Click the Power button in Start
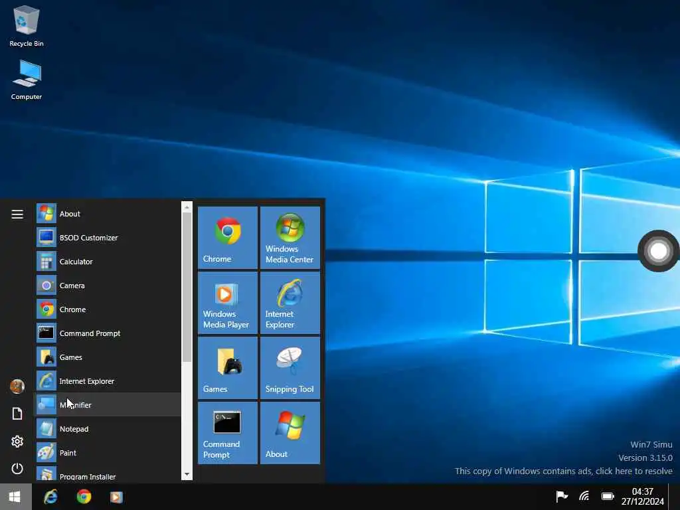This screenshot has height=510, width=680. point(17,469)
